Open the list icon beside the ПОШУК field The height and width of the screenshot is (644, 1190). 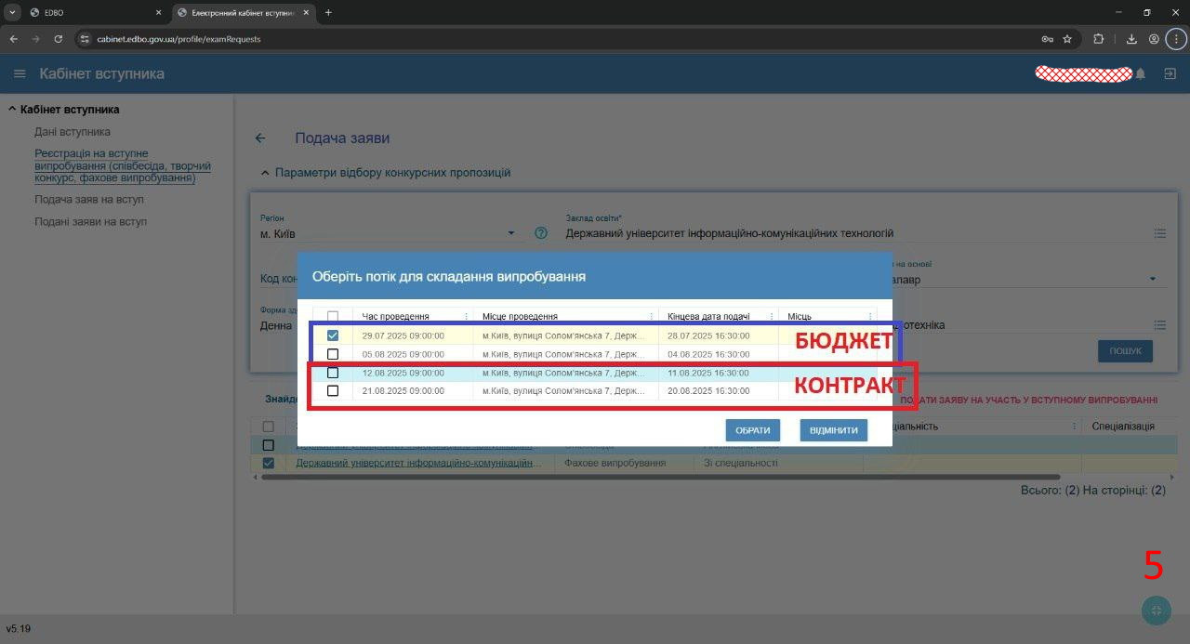[1159, 325]
